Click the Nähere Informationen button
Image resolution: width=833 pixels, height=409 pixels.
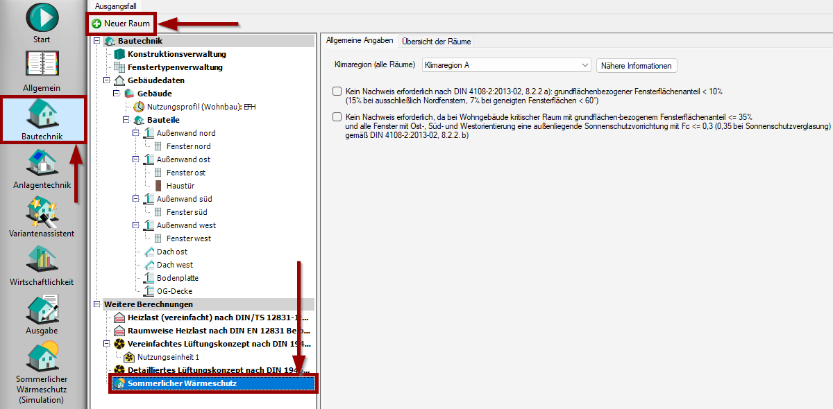[x=636, y=66]
